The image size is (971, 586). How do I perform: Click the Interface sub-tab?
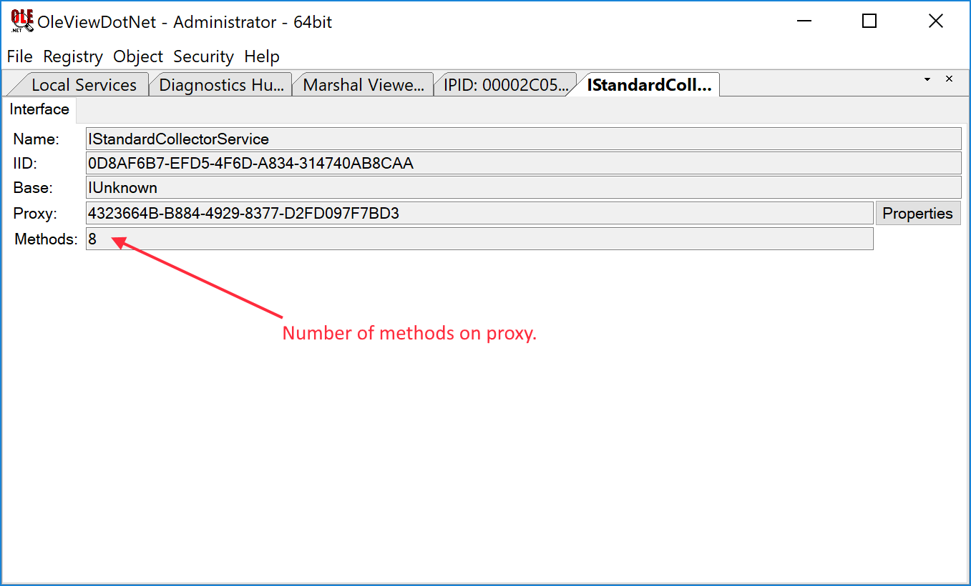pyautogui.click(x=39, y=109)
